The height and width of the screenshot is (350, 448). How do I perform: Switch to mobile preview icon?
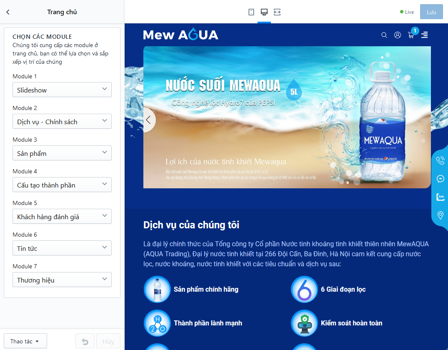click(251, 12)
